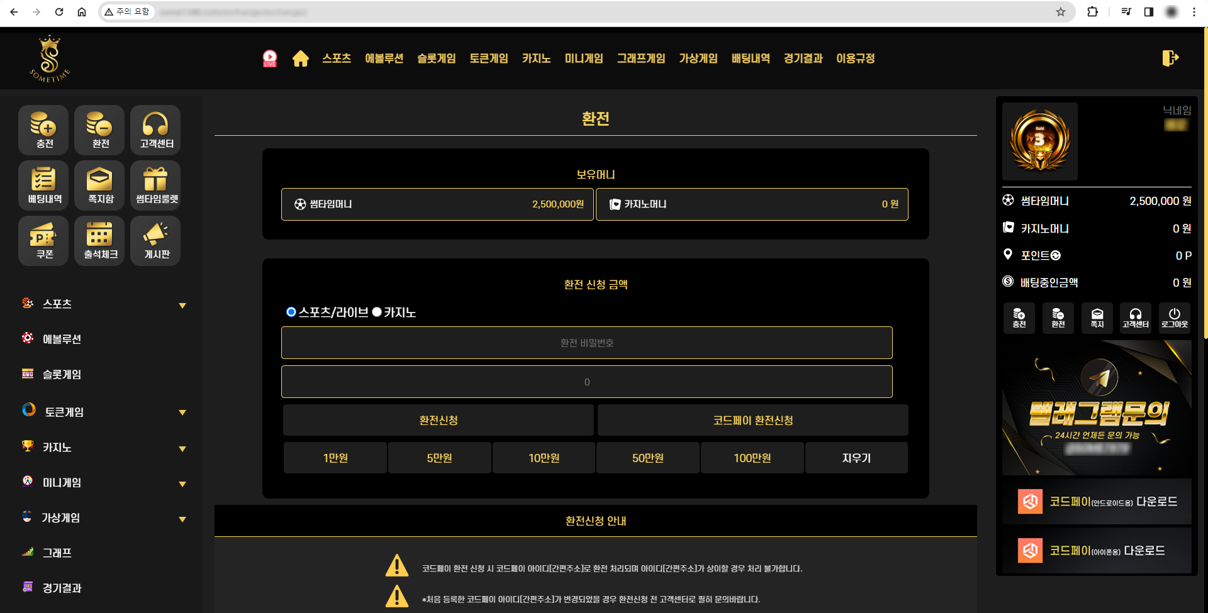Click 로그아웃 power icon in right panel

[x=1175, y=318]
